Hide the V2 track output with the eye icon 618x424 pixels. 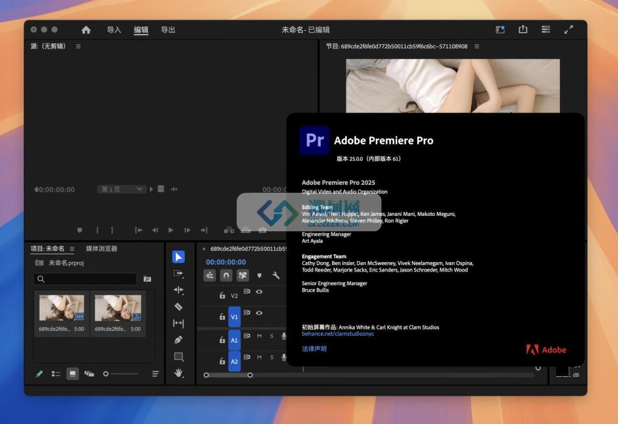(x=259, y=291)
